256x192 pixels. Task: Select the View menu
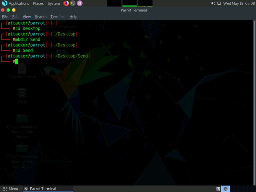pyautogui.click(x=27, y=17)
